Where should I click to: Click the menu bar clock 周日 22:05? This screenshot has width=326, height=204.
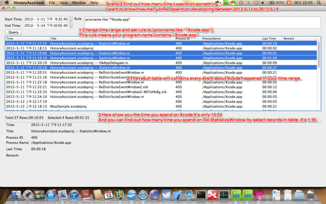pos(304,3)
